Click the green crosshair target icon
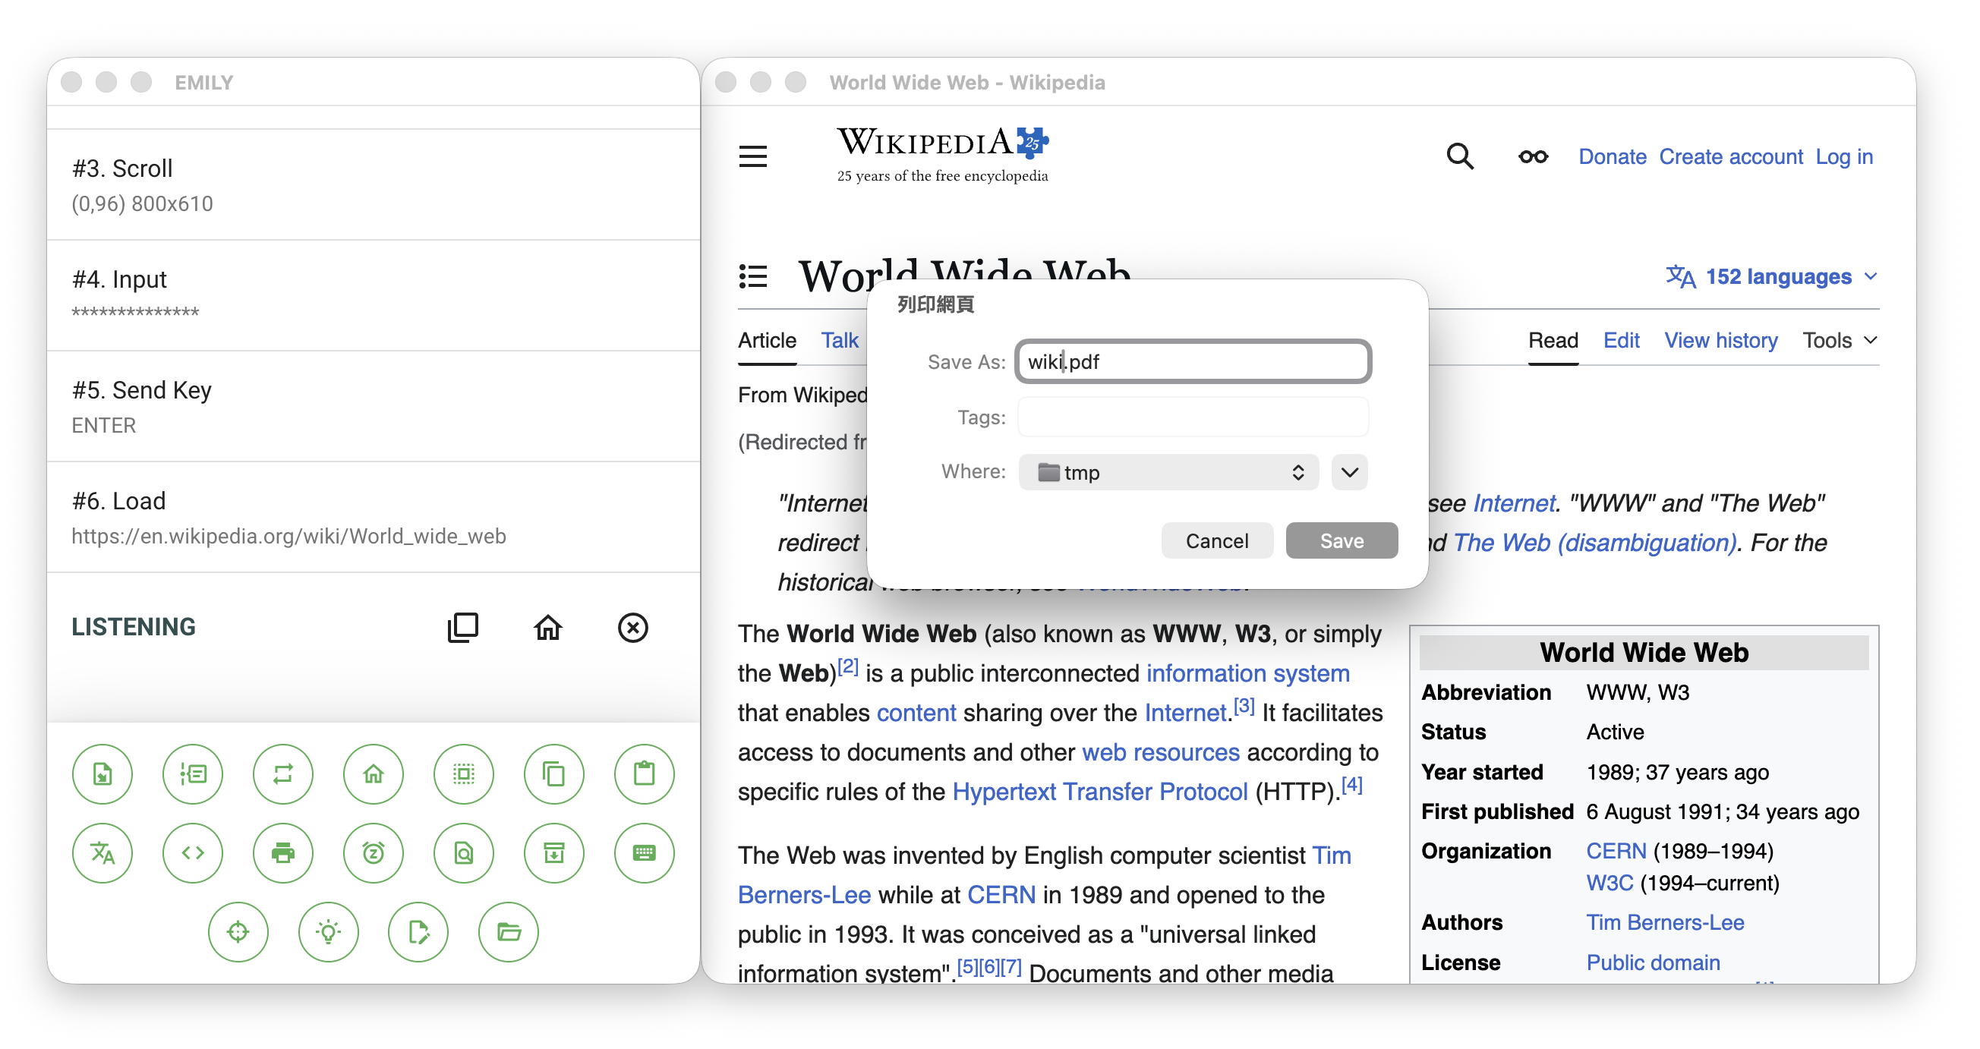Viewport: 1980px width, 1049px height. [238, 931]
